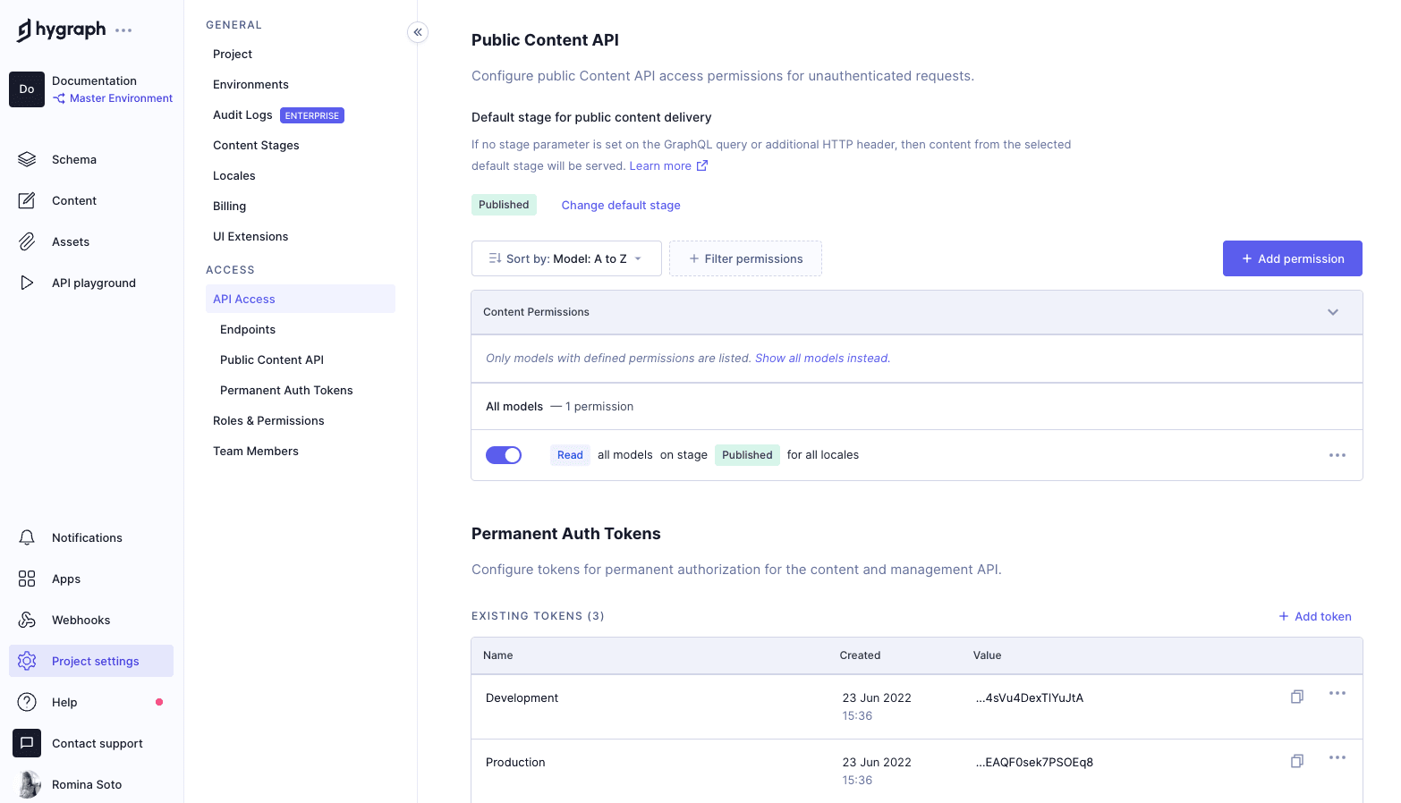
Task: Open Contact support
Action: pyautogui.click(x=97, y=743)
